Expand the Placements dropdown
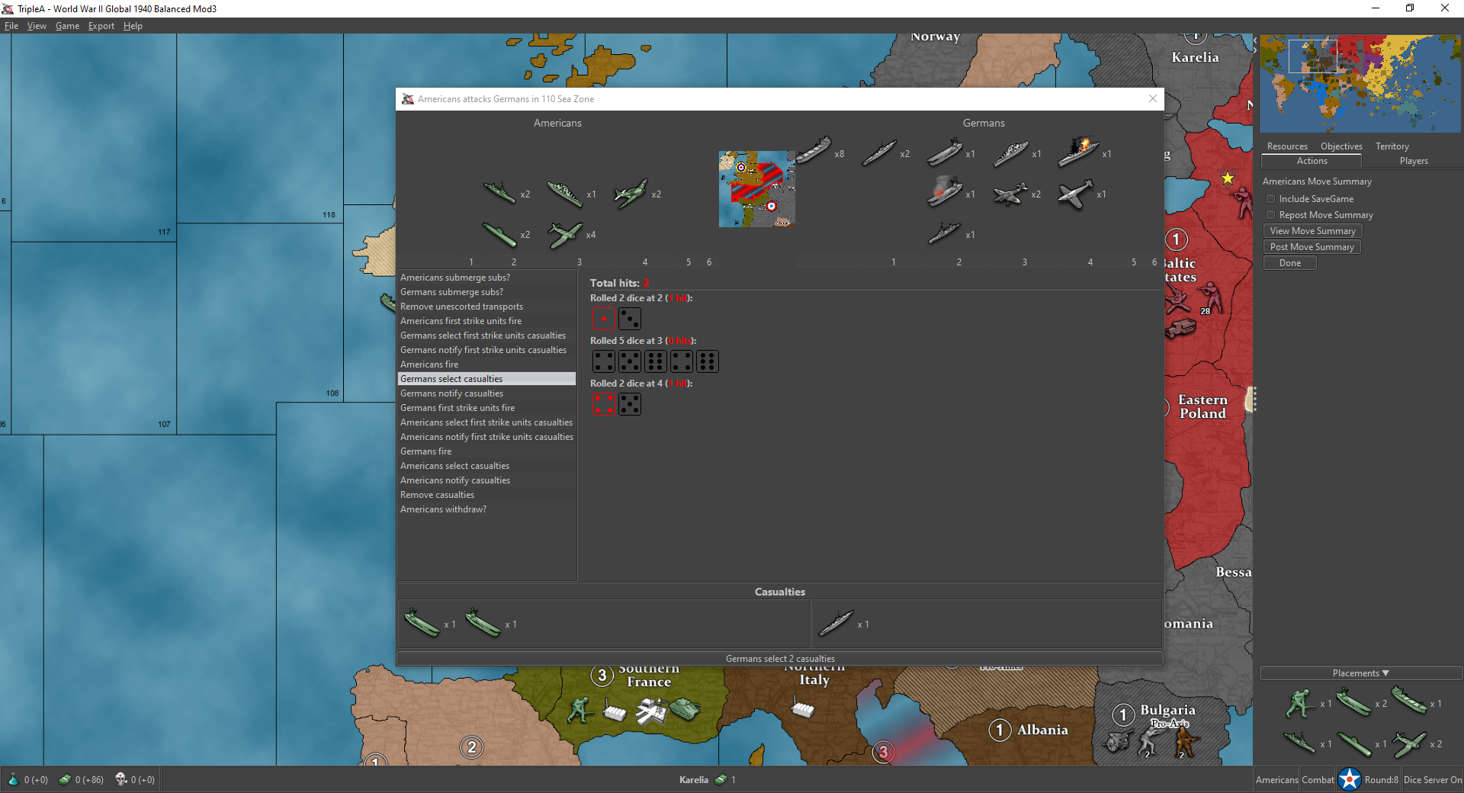The height and width of the screenshot is (793, 1464). (x=1360, y=673)
